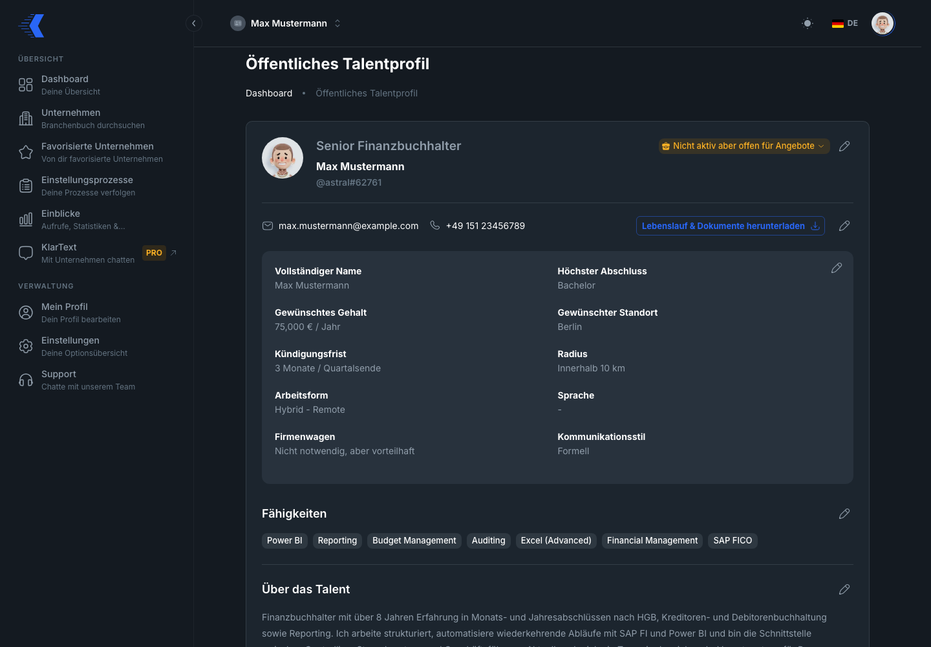Toggle light/dark theme sun icon
This screenshot has height=647, width=931.
[x=808, y=23]
